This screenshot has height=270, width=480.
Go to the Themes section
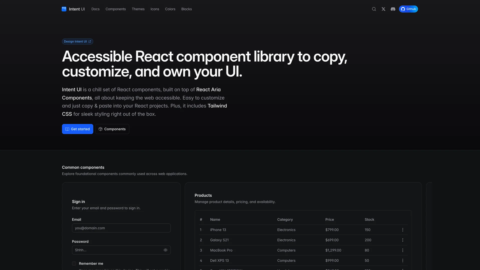tap(138, 9)
